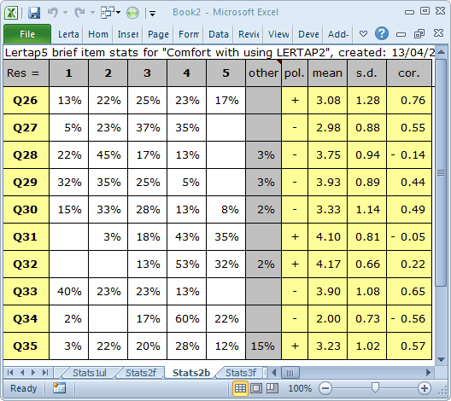Open the Data ribbon tab

click(219, 34)
